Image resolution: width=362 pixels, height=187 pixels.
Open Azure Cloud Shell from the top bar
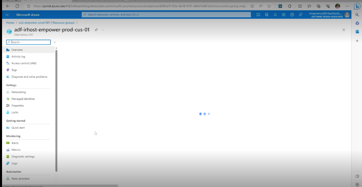click(x=258, y=15)
